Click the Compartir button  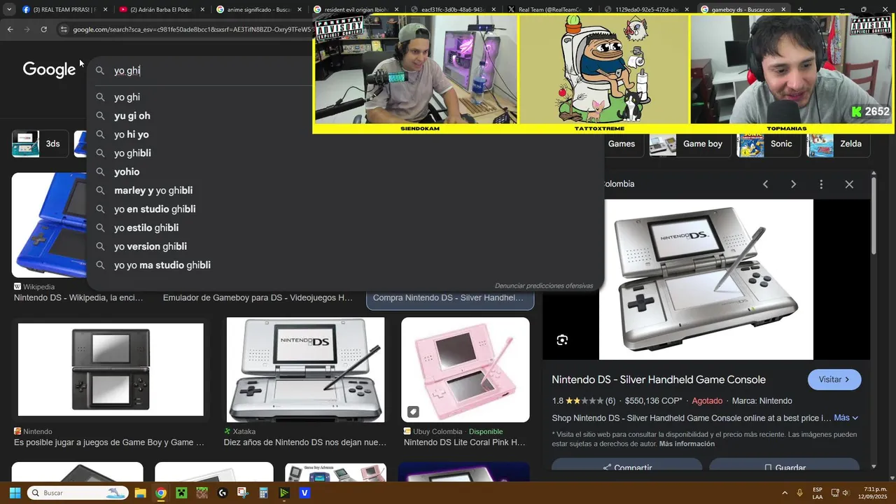coord(626,465)
